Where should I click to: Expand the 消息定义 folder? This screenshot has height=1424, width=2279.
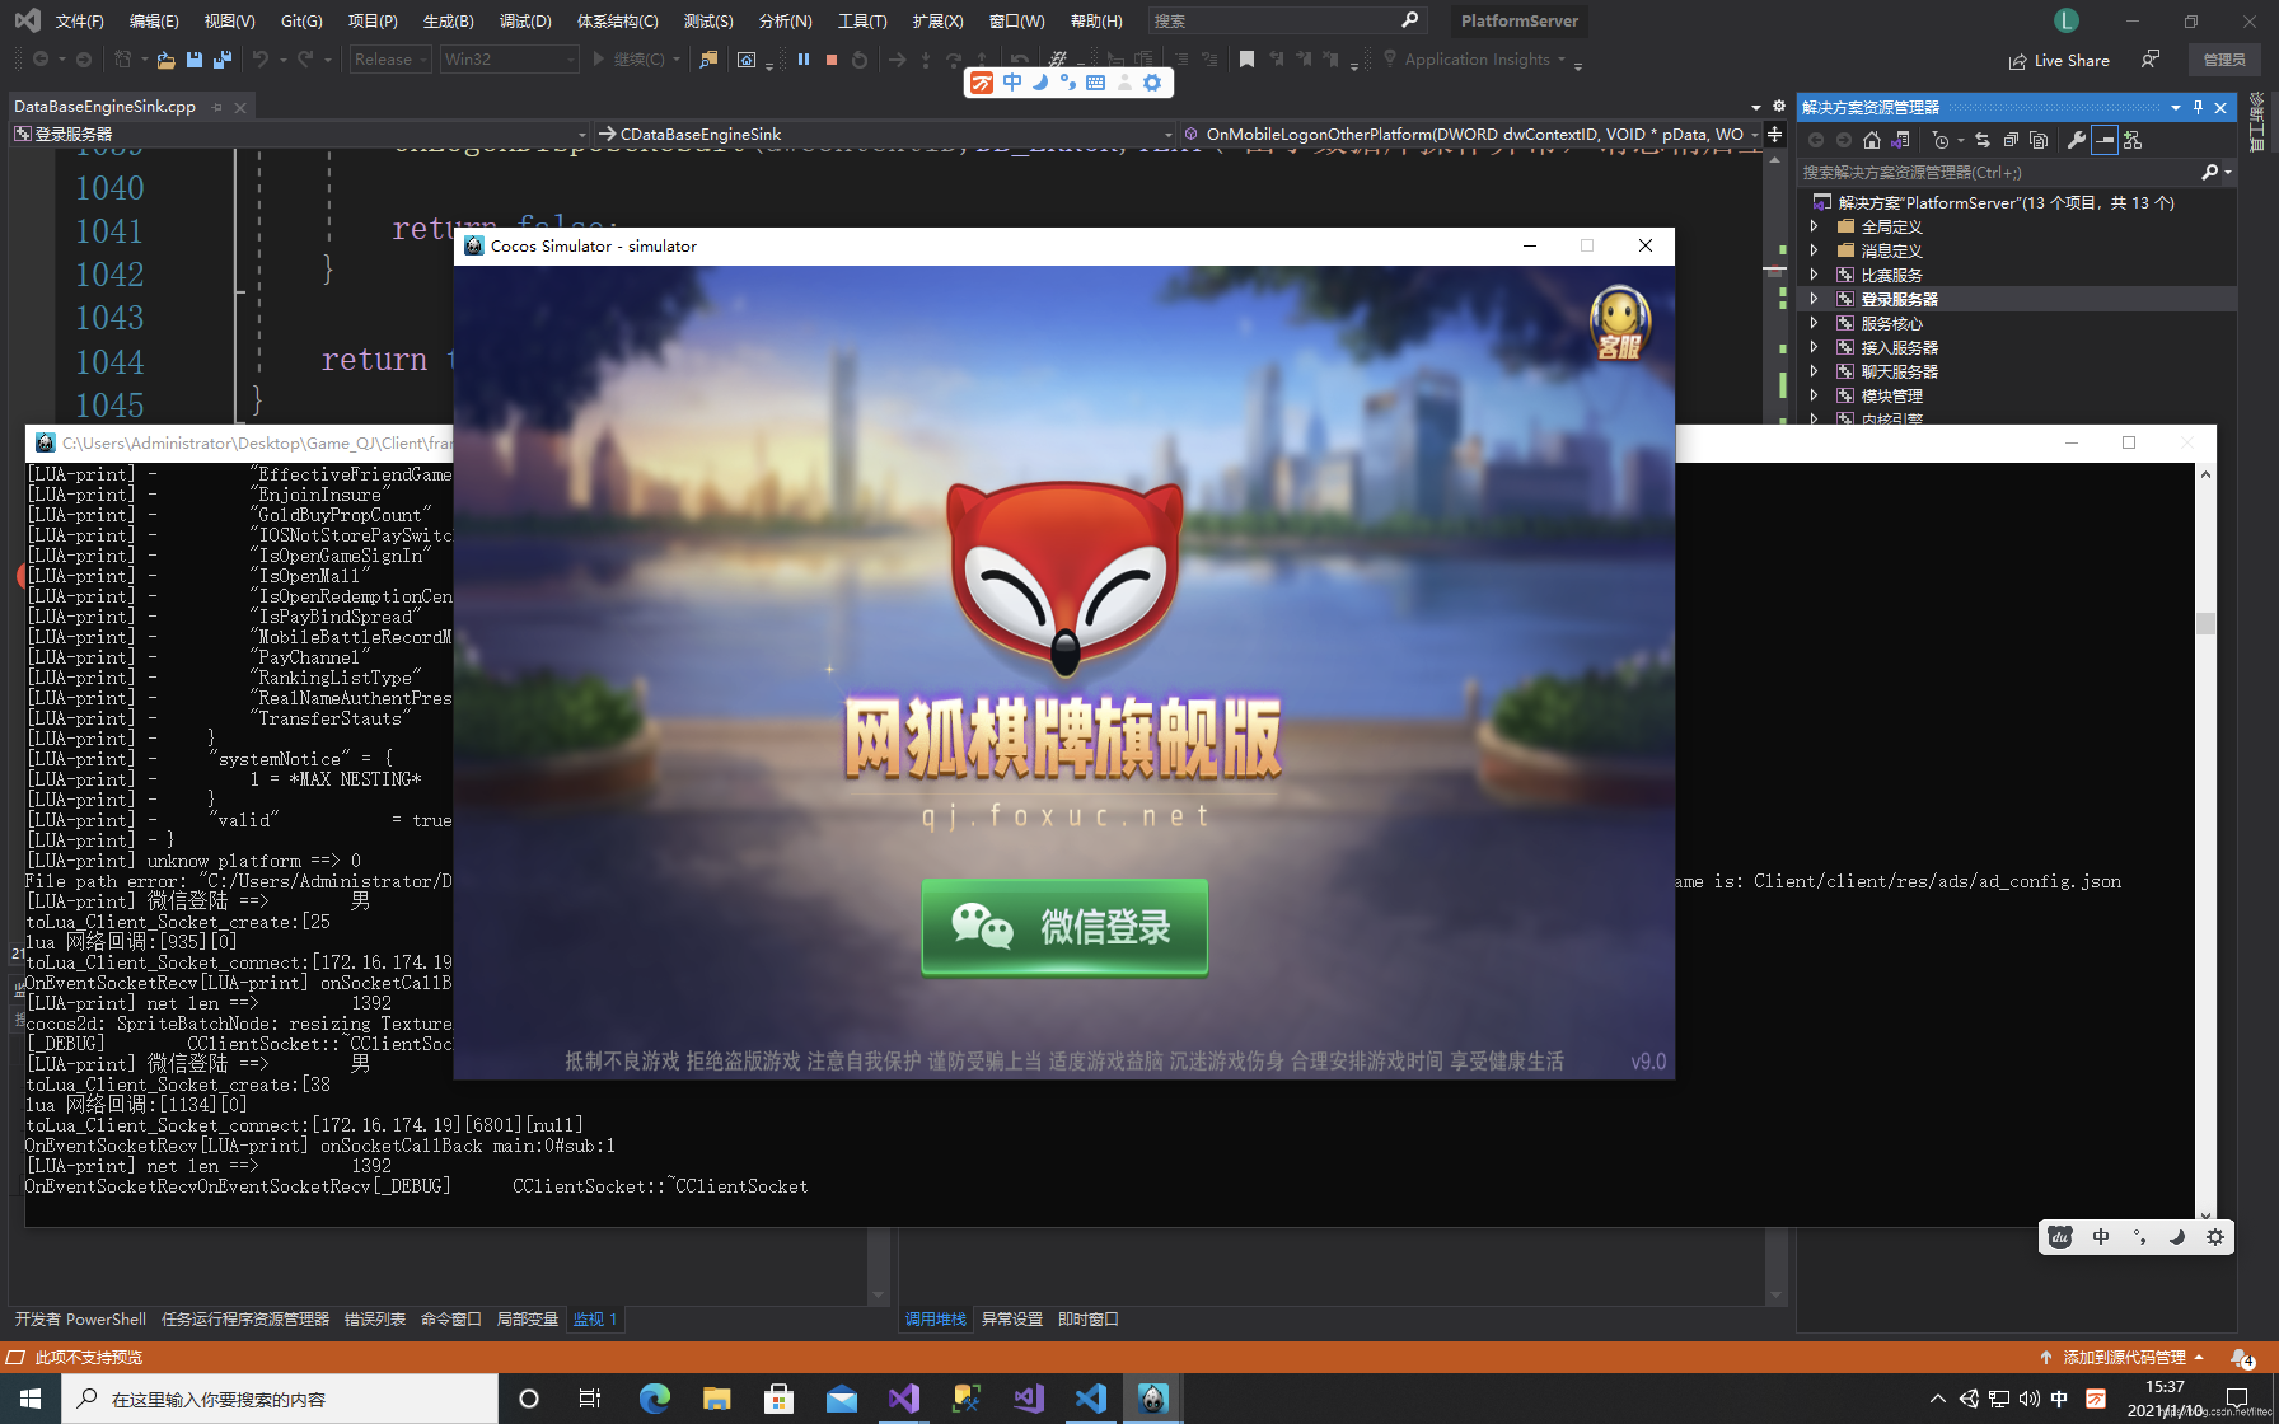[x=1814, y=250]
